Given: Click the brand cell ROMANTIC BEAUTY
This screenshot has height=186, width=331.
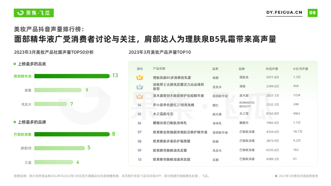Looking at the screenshot, I should (247, 105).
